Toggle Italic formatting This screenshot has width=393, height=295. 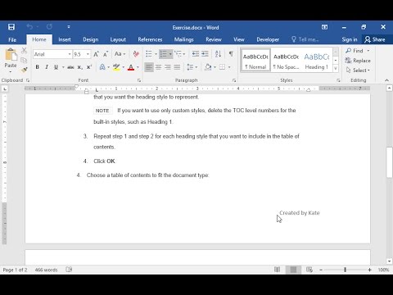47,67
